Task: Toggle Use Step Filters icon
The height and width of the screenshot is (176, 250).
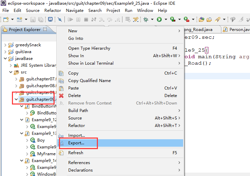Action: [136, 19]
